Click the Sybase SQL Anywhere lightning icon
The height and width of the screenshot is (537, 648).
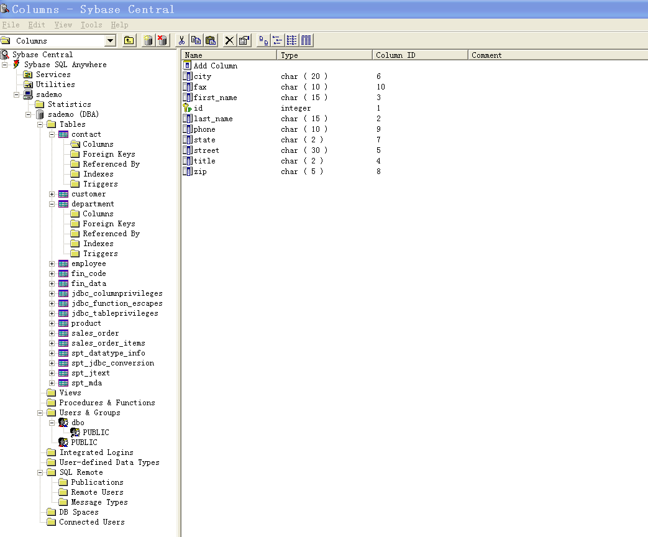[x=17, y=64]
